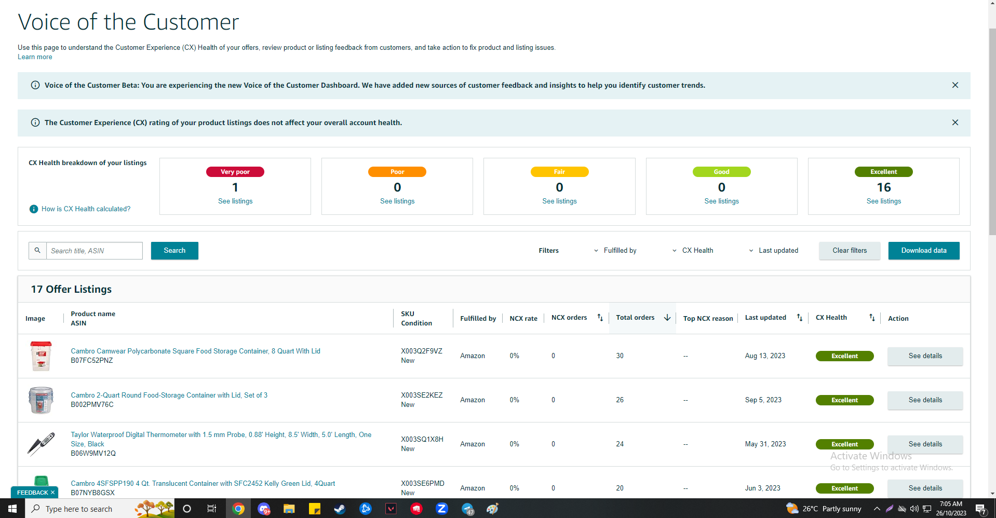Open the Paint palette icon on taskbar

493,509
